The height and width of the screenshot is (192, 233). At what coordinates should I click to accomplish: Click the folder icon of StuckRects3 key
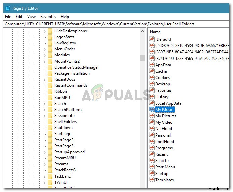pyautogui.click(x=50, y=170)
